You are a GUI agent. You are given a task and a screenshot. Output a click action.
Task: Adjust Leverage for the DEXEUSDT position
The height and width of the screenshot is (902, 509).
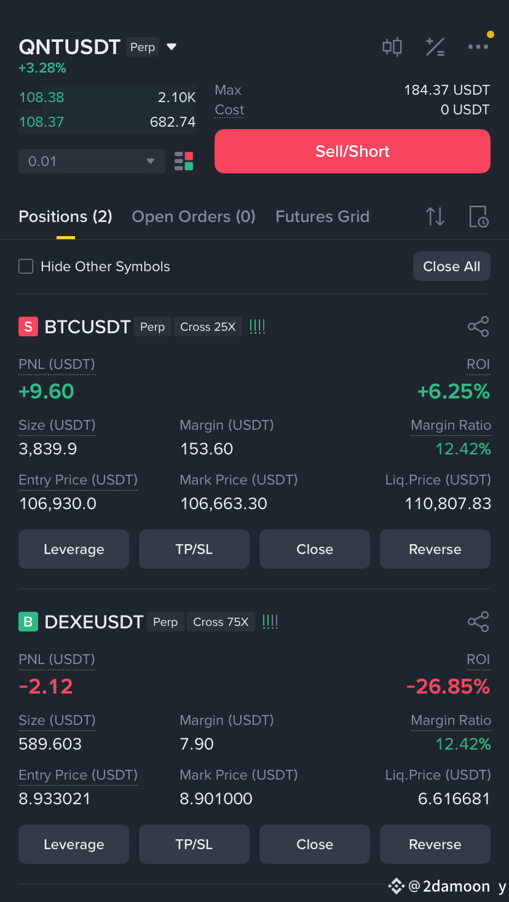point(74,844)
